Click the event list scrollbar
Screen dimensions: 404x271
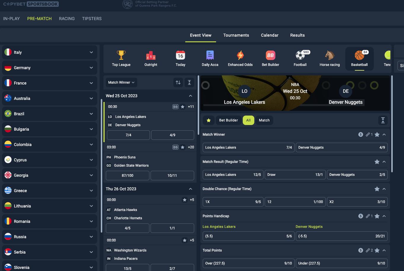coord(199,105)
